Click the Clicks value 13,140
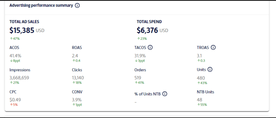This screenshot has height=118, width=276. [78, 78]
